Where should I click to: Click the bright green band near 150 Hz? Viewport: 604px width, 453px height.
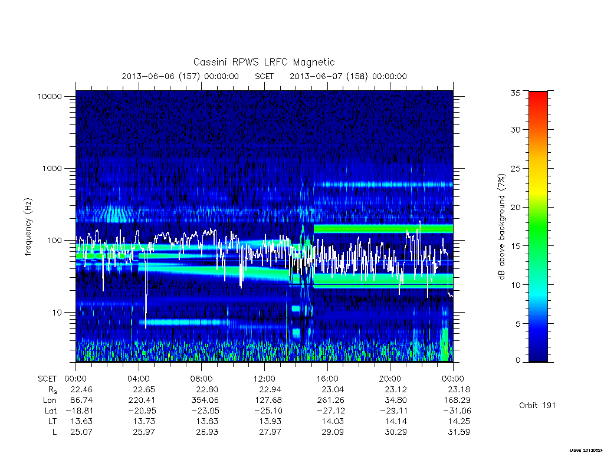(x=383, y=229)
